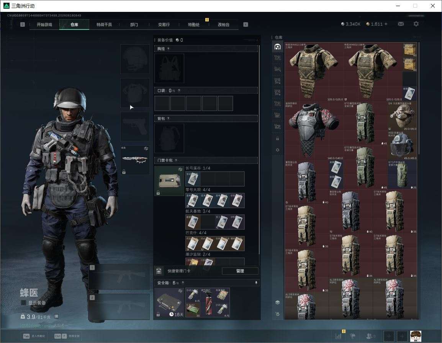Open the 开始游戏 tab
The height and width of the screenshot is (343, 442).
click(x=44, y=24)
